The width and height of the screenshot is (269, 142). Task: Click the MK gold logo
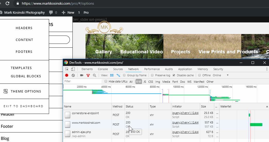pos(104,28)
